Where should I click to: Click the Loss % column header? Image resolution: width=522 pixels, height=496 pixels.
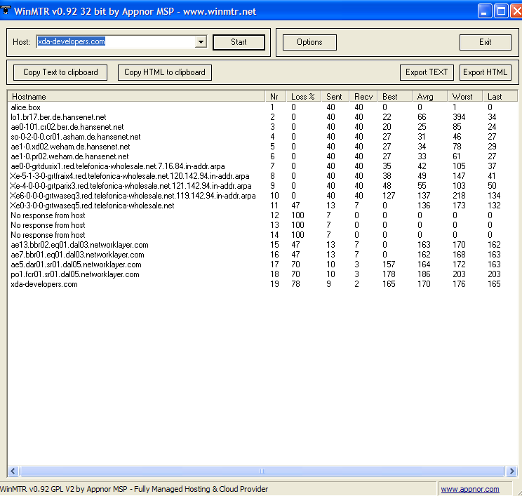point(304,96)
